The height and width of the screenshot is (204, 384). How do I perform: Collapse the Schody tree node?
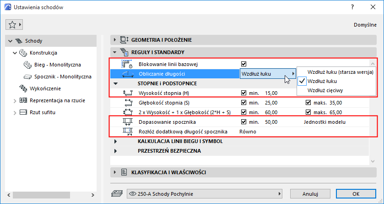click(10, 41)
